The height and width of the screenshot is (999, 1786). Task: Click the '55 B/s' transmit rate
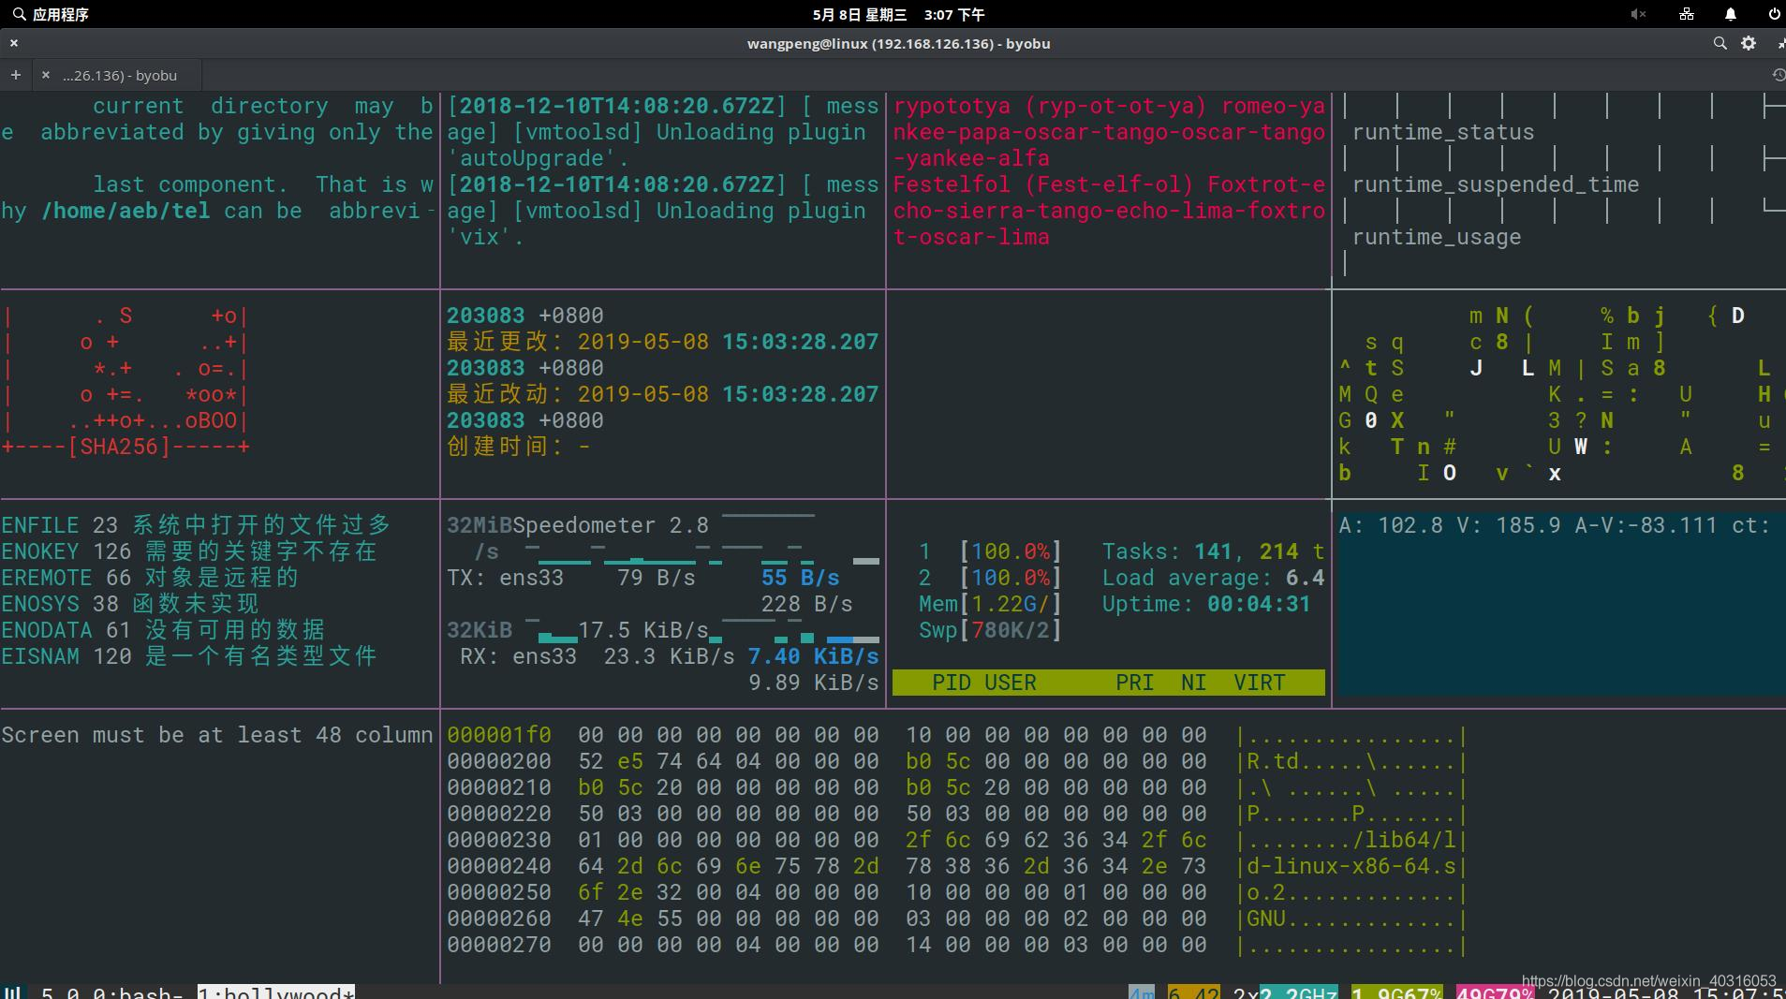pos(801,578)
